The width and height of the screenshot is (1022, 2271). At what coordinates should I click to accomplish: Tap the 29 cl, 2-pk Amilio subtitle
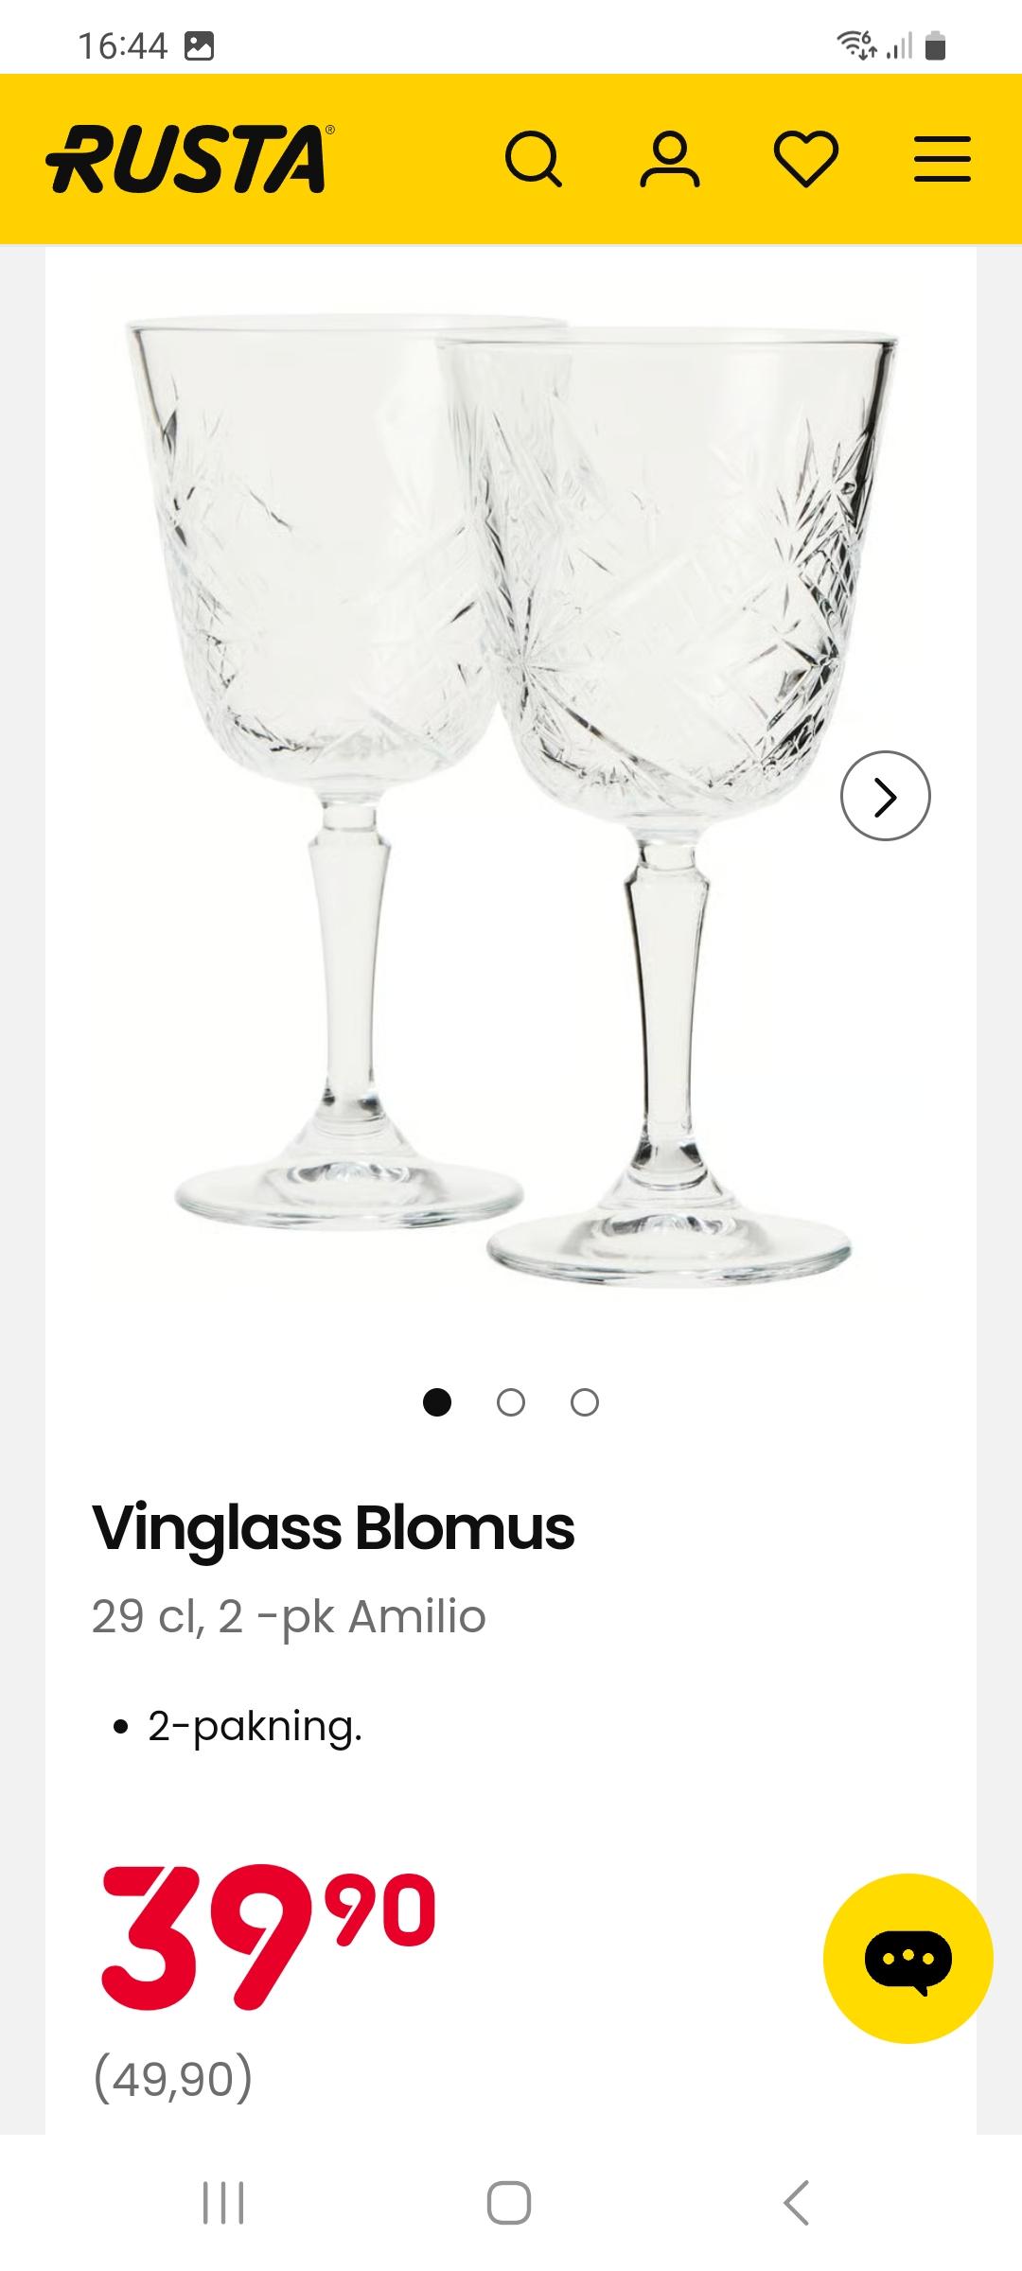click(x=289, y=1616)
